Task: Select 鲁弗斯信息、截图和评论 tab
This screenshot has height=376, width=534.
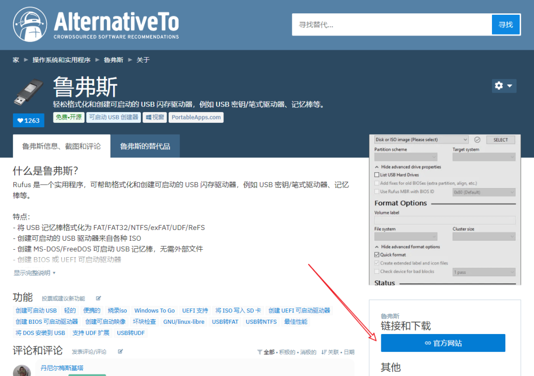Action: 61,146
